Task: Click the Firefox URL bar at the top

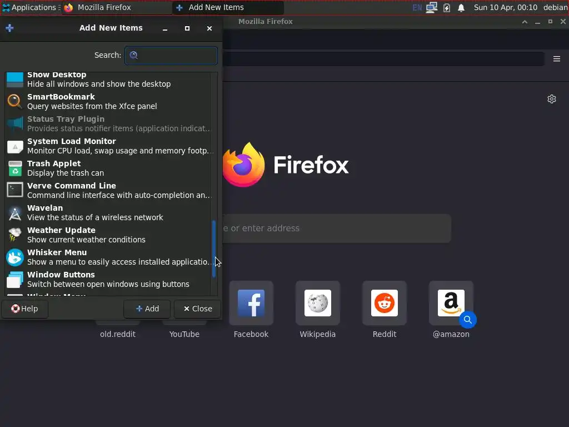Action: click(x=383, y=59)
